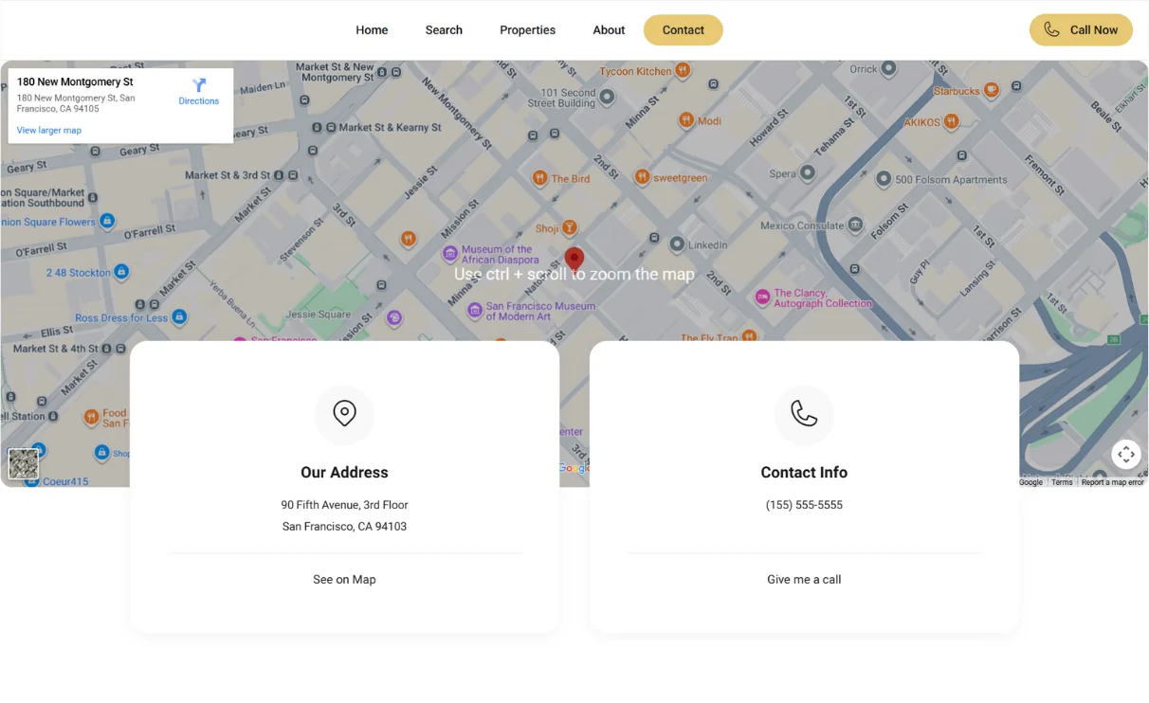This screenshot has width=1149, height=703.
Task: Go to the Search page
Action: point(444,30)
